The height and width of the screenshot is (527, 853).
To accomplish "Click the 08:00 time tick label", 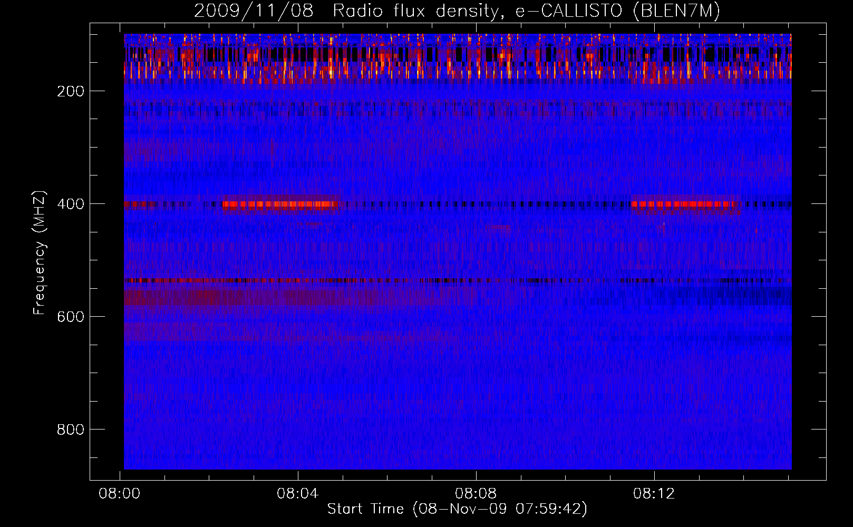I will [x=120, y=494].
